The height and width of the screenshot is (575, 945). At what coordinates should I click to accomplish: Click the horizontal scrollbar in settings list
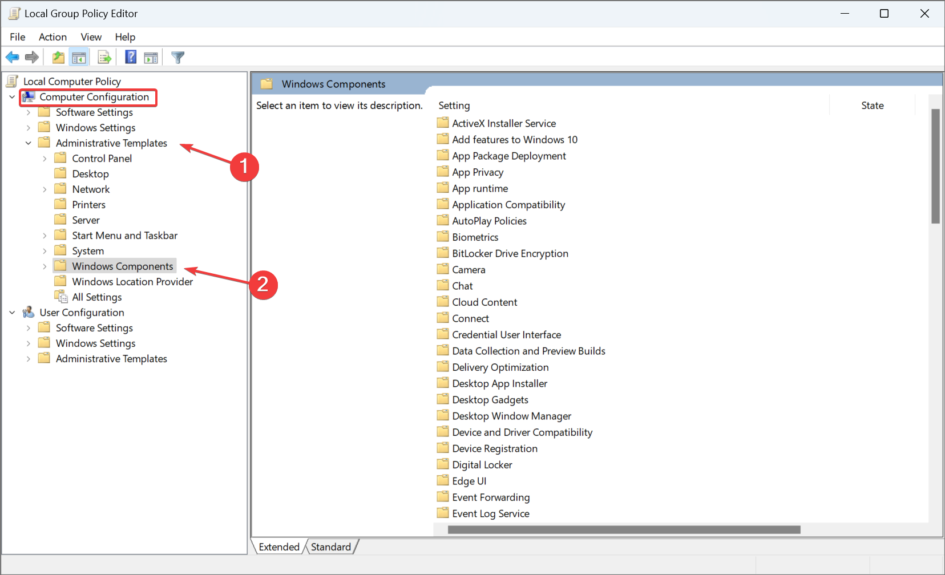pos(624,530)
